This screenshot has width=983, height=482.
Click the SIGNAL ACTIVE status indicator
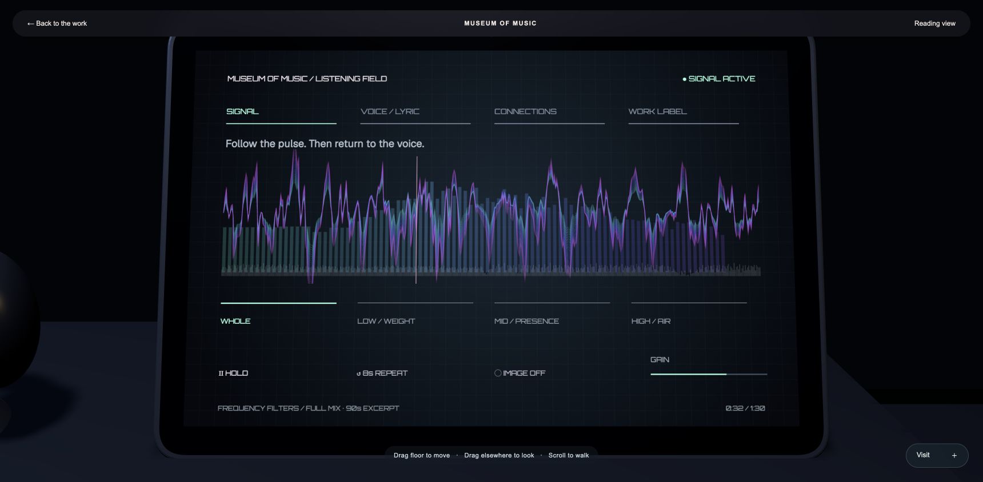pos(719,79)
